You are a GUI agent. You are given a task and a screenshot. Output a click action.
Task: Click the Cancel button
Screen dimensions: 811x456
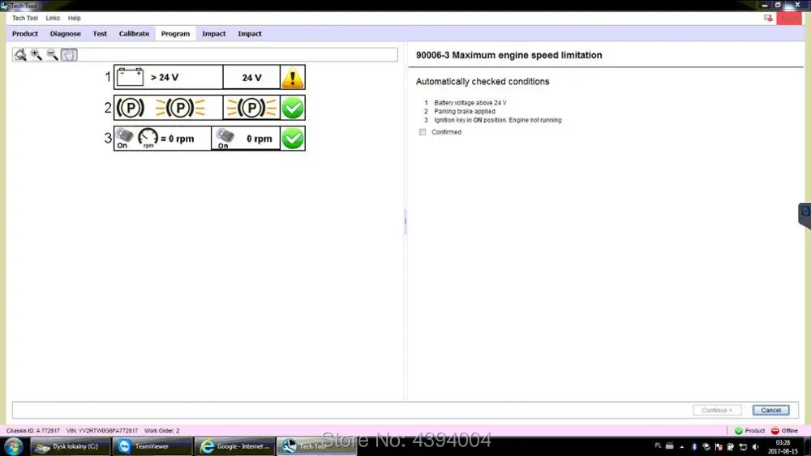point(770,410)
